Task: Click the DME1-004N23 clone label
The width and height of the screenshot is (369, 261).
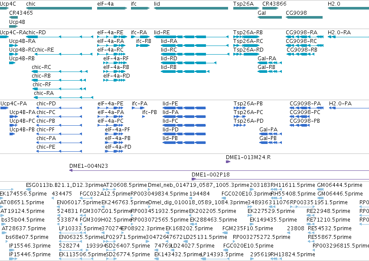Action: pyautogui.click(x=89, y=166)
